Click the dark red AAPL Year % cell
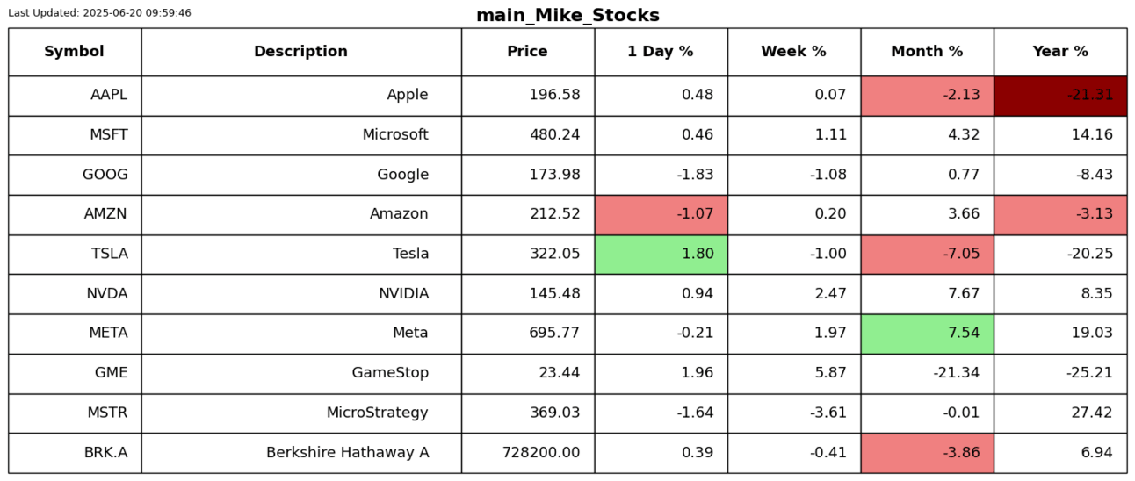 point(1060,96)
